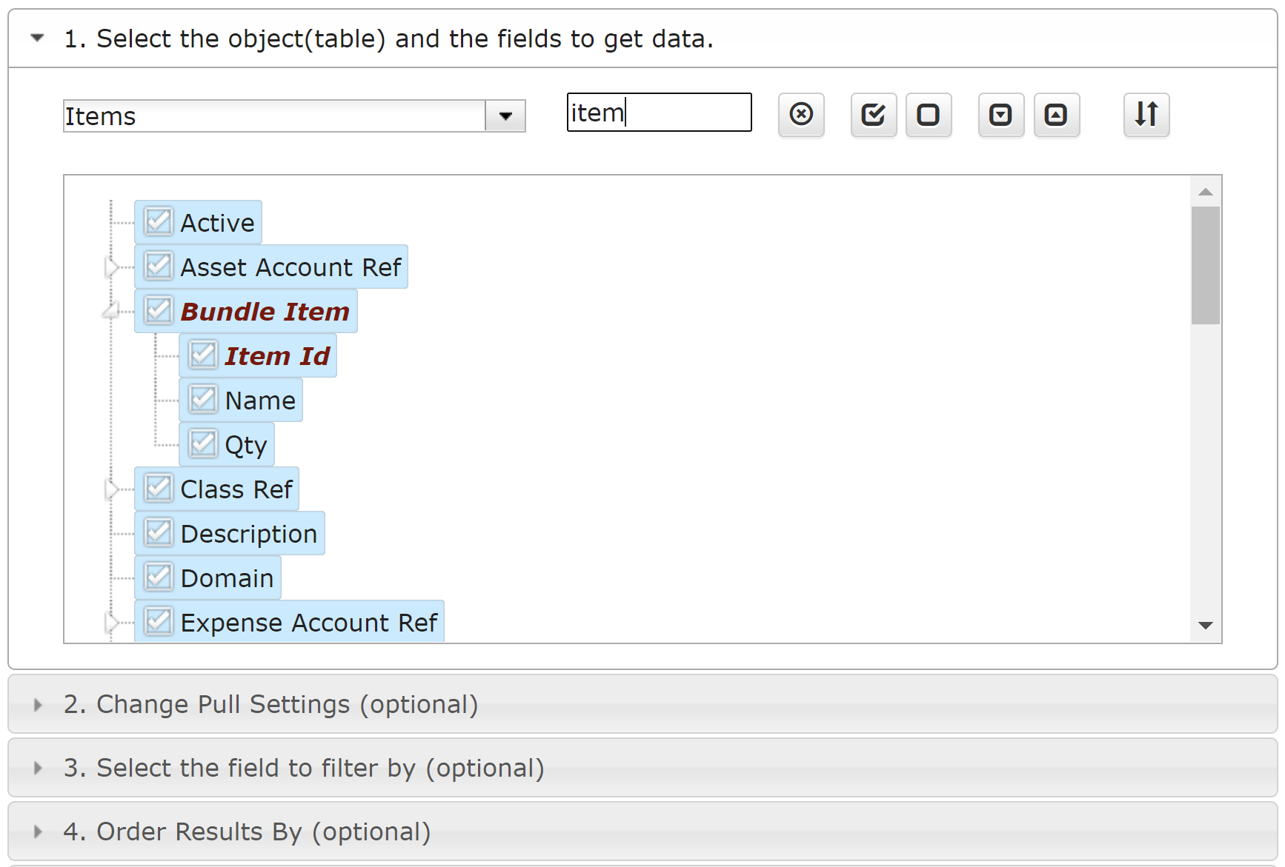This screenshot has height=867, width=1285.
Task: Expand the Class Ref tree node
Action: click(x=111, y=489)
